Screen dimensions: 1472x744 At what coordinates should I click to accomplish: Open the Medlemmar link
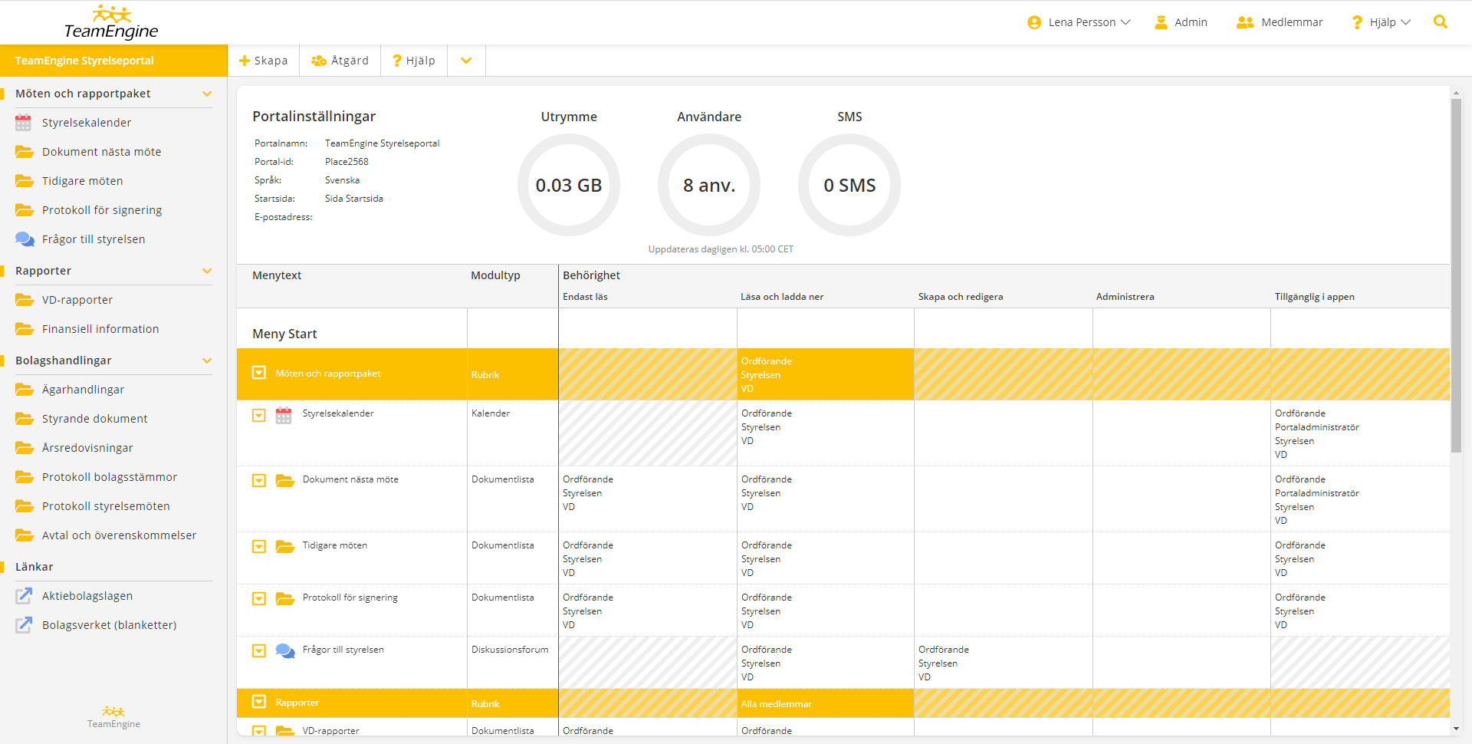pos(1280,22)
